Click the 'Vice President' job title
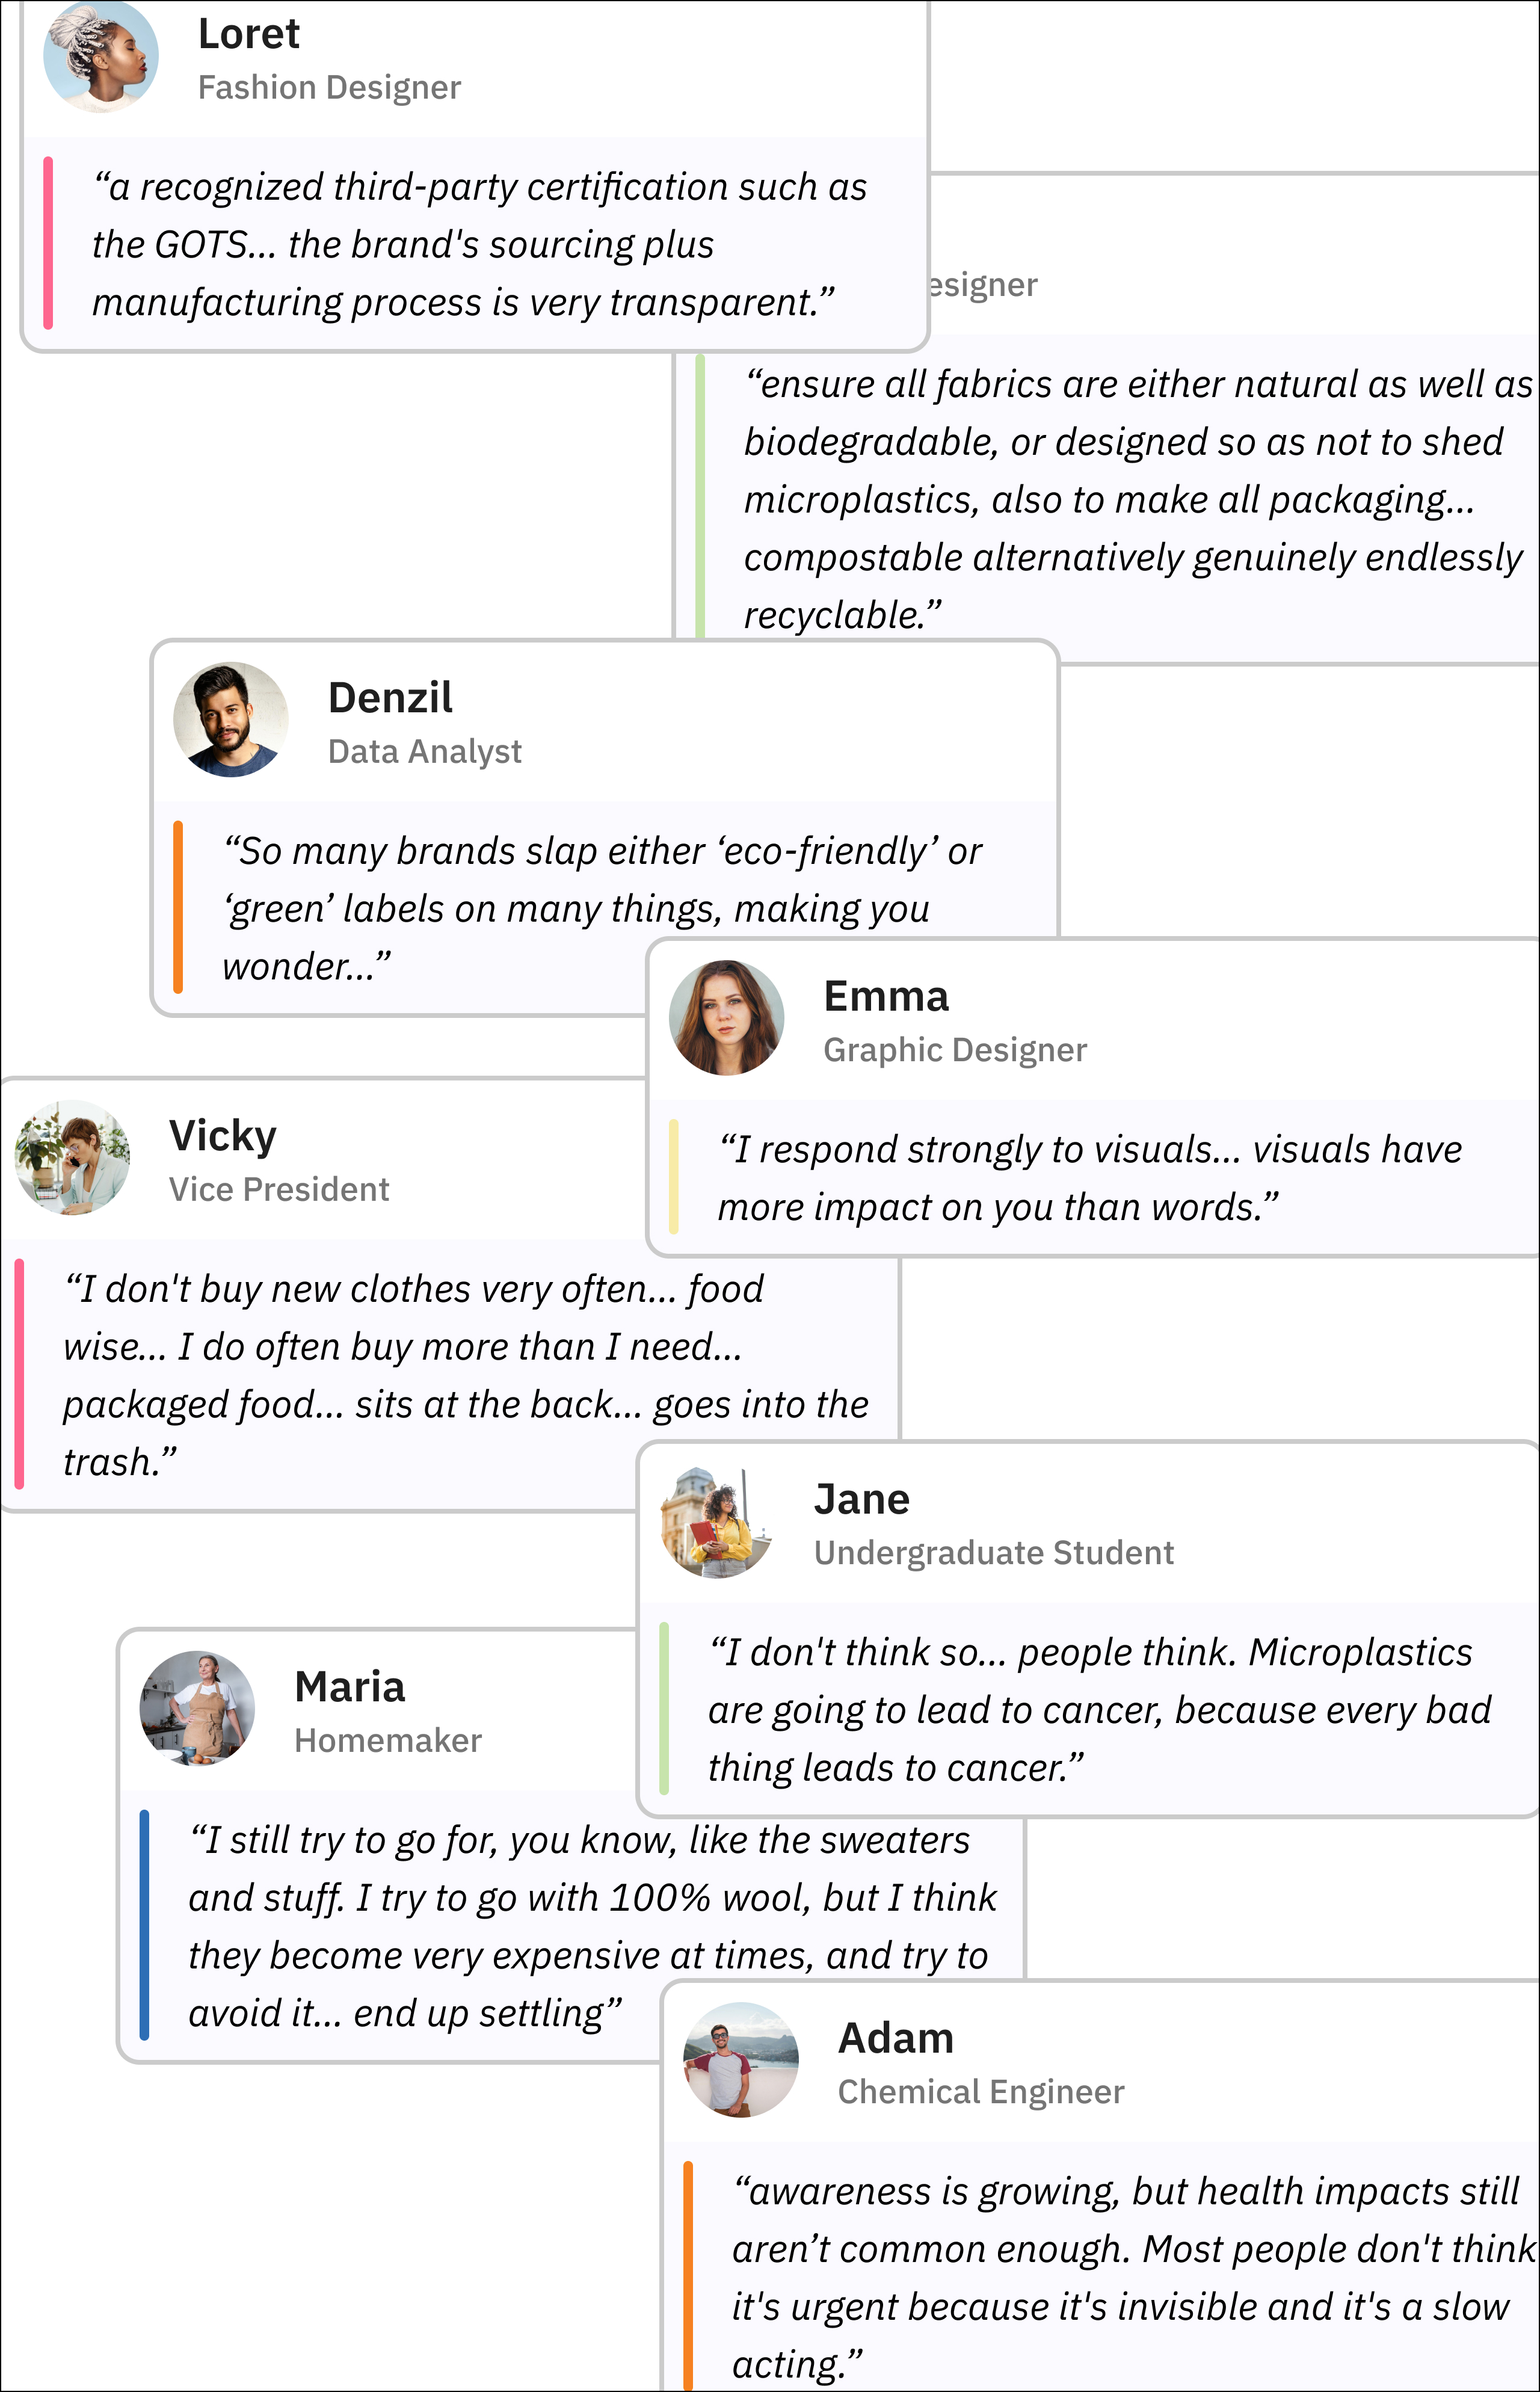The height and width of the screenshot is (2392, 1540). pyautogui.click(x=279, y=1189)
